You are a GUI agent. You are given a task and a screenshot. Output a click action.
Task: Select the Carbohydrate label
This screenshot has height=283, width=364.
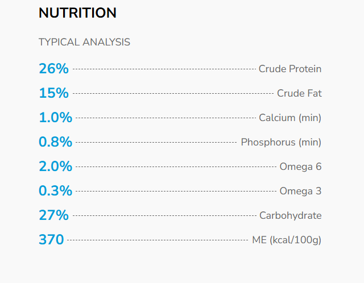(290, 215)
